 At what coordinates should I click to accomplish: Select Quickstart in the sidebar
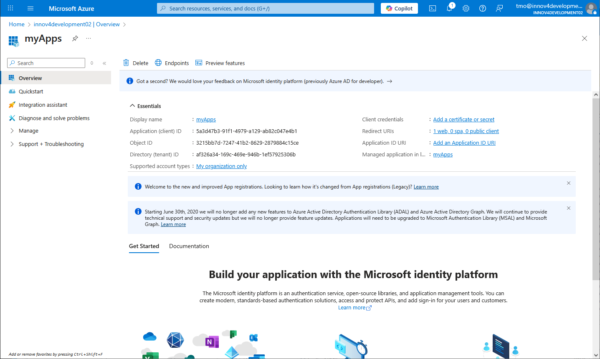point(31,91)
